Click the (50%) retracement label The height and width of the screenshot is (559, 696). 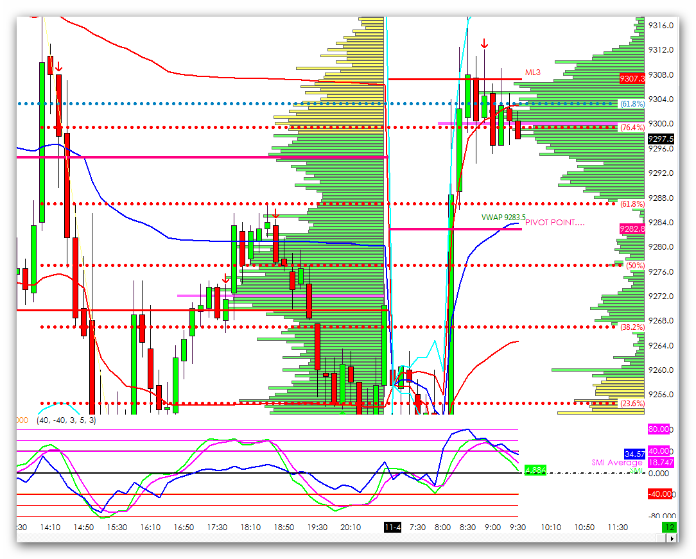point(635,266)
